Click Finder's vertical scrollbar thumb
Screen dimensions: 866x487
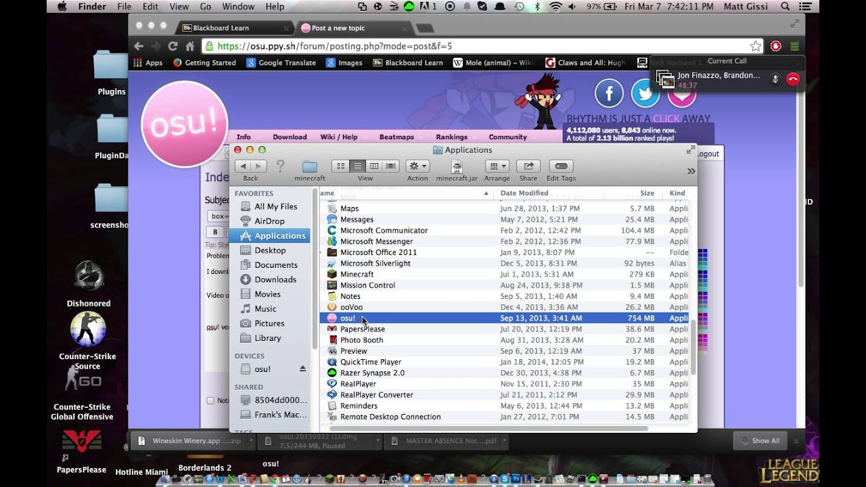pyautogui.click(x=693, y=347)
